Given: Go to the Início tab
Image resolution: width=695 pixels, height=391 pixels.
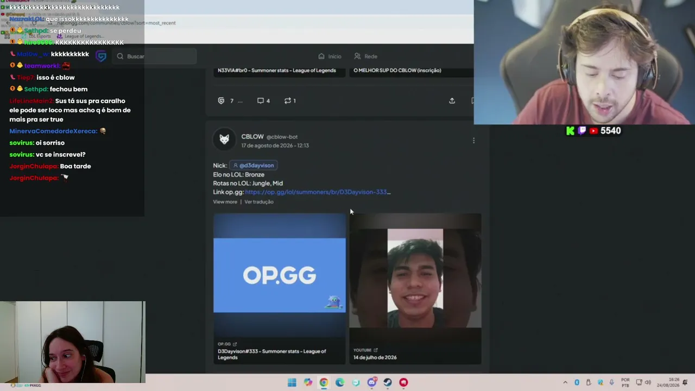Looking at the screenshot, I should coord(330,56).
